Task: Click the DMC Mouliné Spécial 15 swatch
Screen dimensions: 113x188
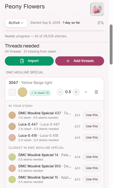Action: pos(12,179)
